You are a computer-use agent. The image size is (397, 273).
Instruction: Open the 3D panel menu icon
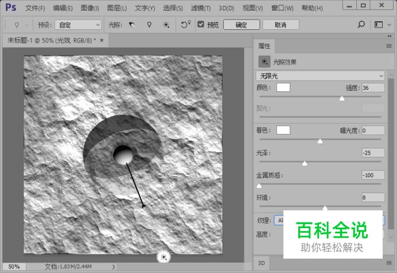point(389,263)
